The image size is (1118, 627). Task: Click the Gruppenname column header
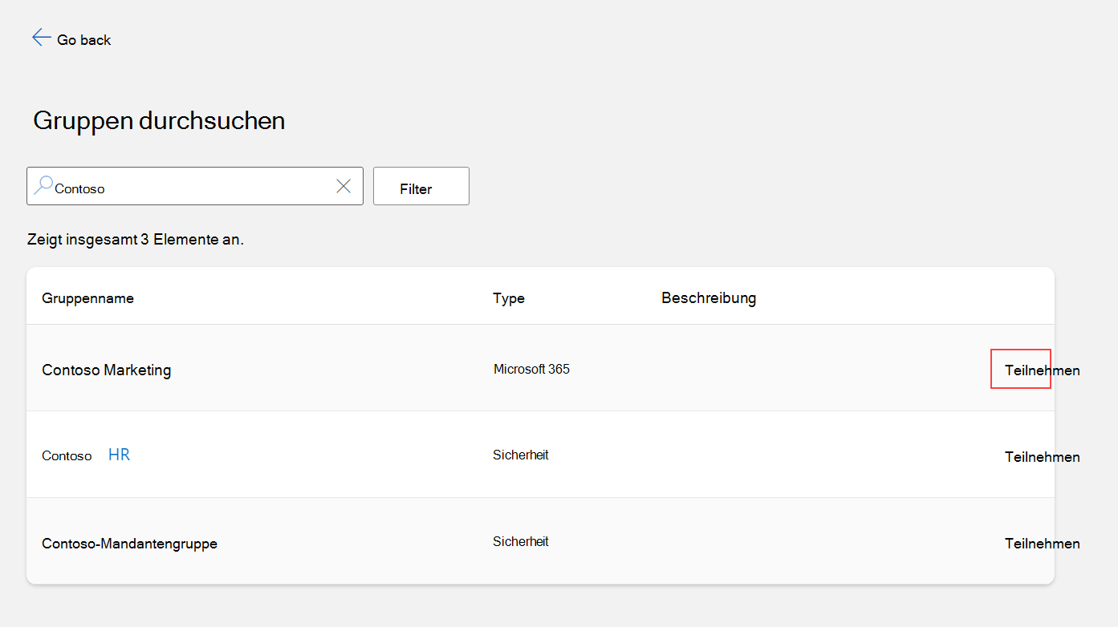pyautogui.click(x=88, y=298)
